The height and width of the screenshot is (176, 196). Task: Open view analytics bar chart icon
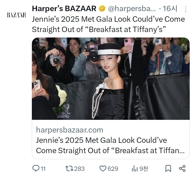[134, 169]
